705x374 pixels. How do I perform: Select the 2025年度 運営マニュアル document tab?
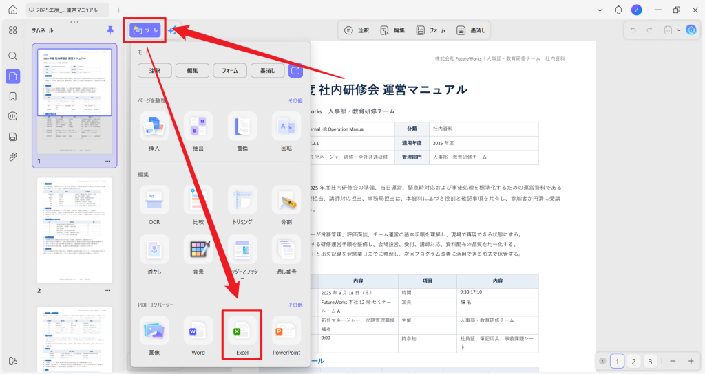(x=67, y=10)
